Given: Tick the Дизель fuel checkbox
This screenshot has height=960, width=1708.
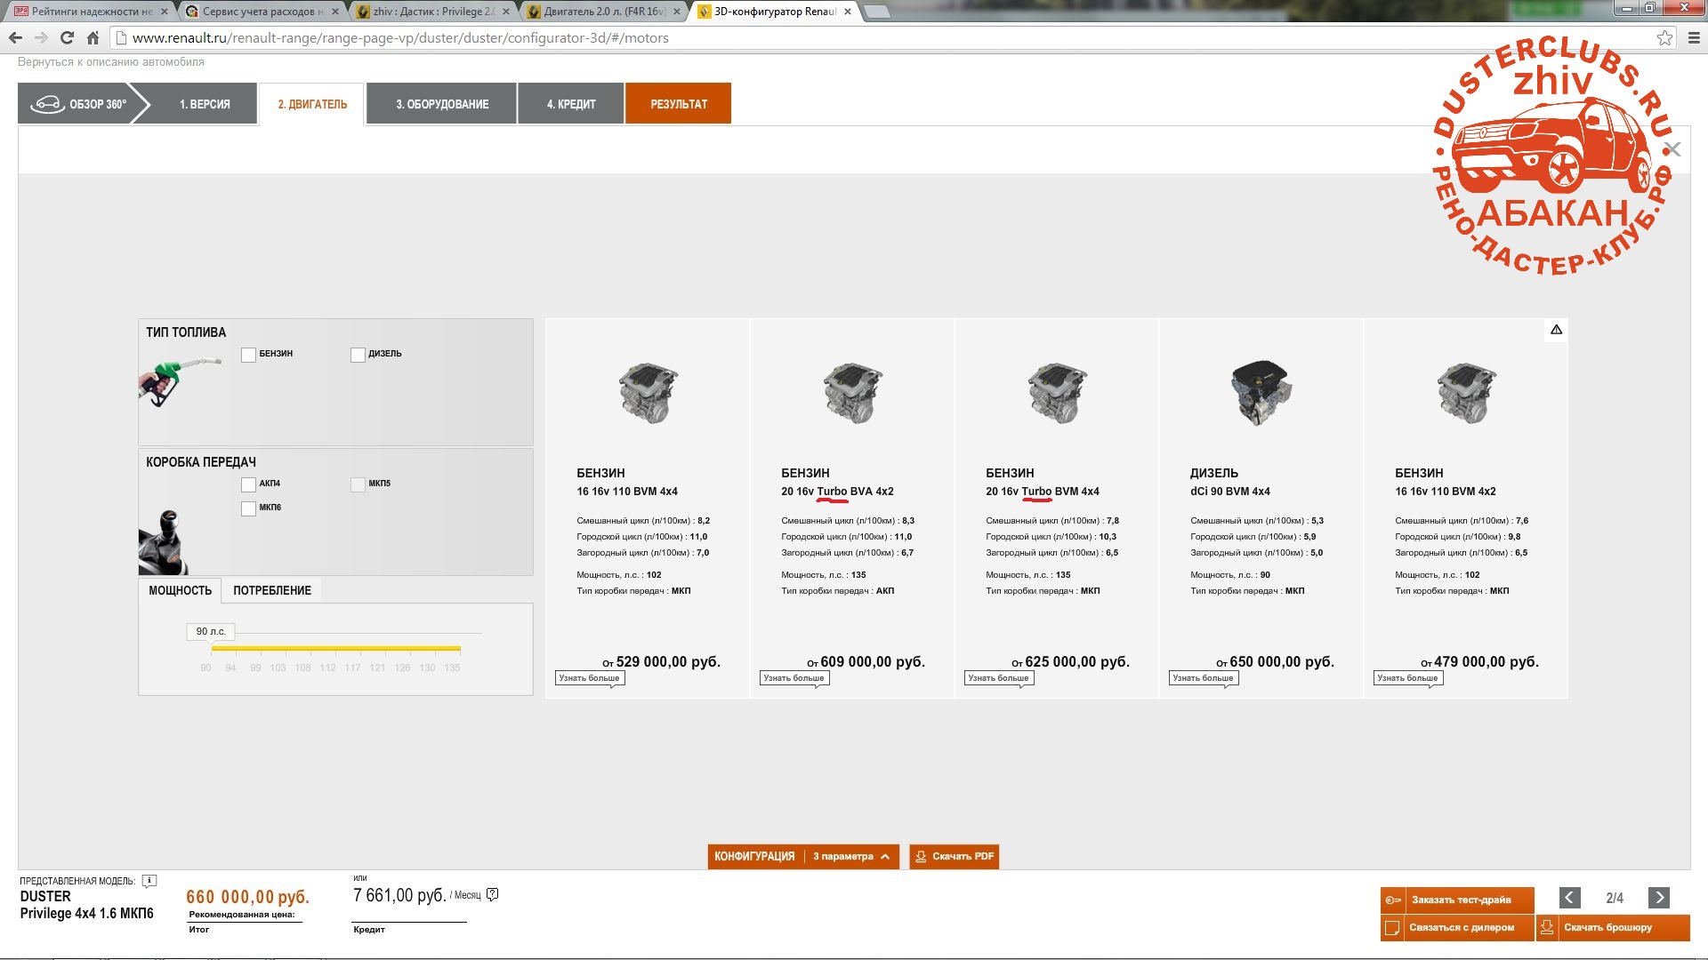Looking at the screenshot, I should [x=358, y=355].
